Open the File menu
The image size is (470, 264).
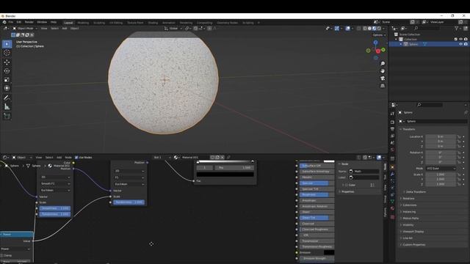[11, 23]
